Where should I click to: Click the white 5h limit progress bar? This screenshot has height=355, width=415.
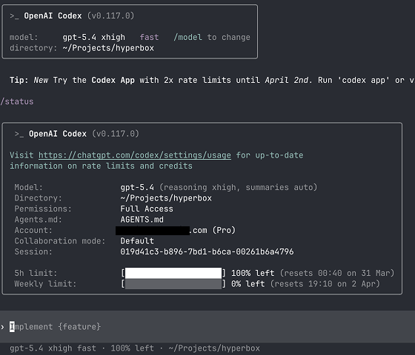pyautogui.click(x=173, y=273)
